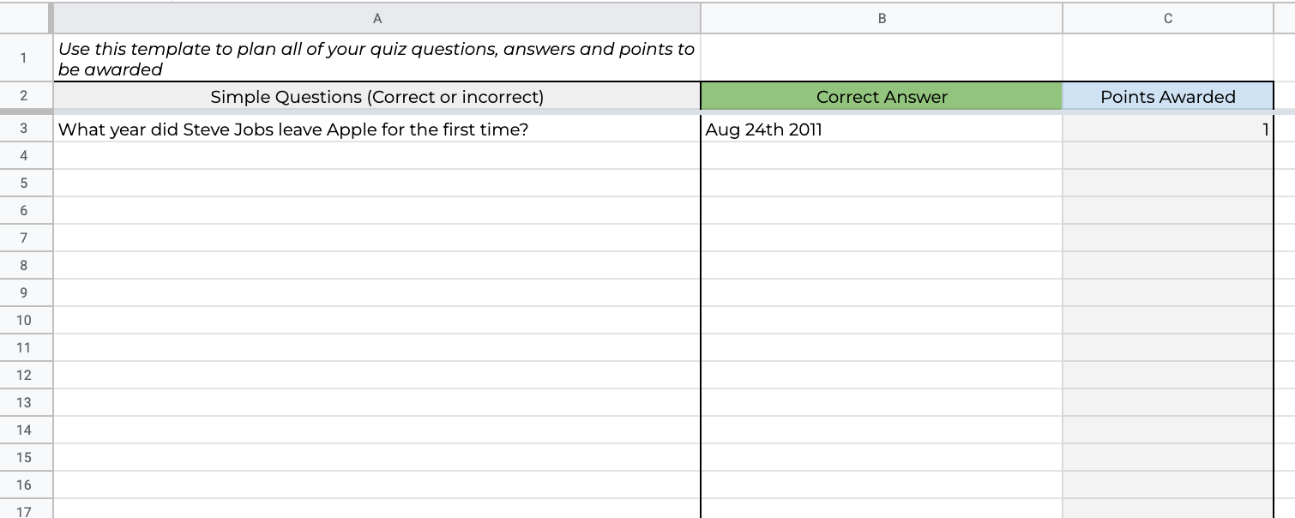Select row 1 by clicking its row number
Screen dimensions: 1295x518
[26, 57]
